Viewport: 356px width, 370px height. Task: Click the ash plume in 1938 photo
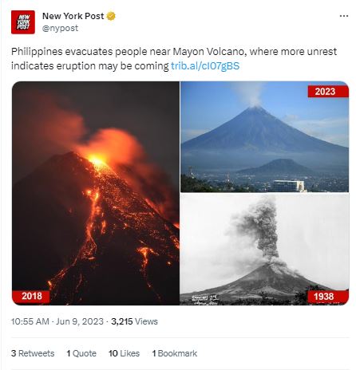pos(262,230)
